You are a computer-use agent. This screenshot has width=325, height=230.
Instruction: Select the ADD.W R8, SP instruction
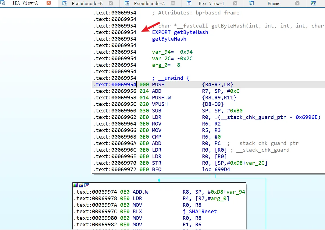[189, 192]
